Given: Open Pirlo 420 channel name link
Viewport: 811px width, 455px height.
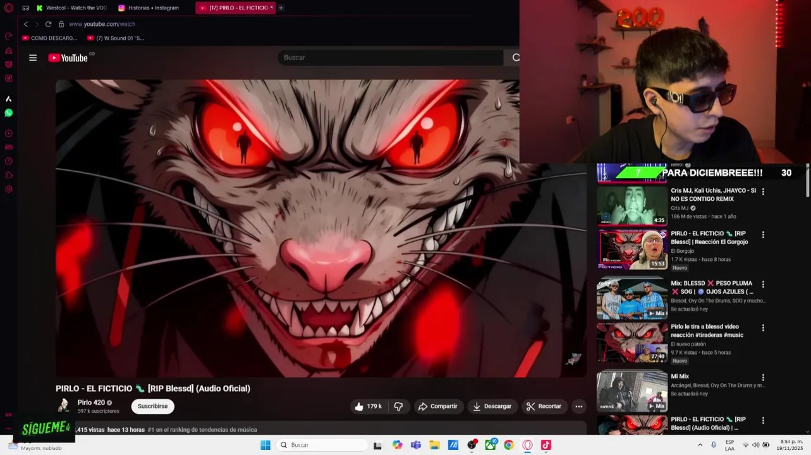Looking at the screenshot, I should pyautogui.click(x=91, y=403).
